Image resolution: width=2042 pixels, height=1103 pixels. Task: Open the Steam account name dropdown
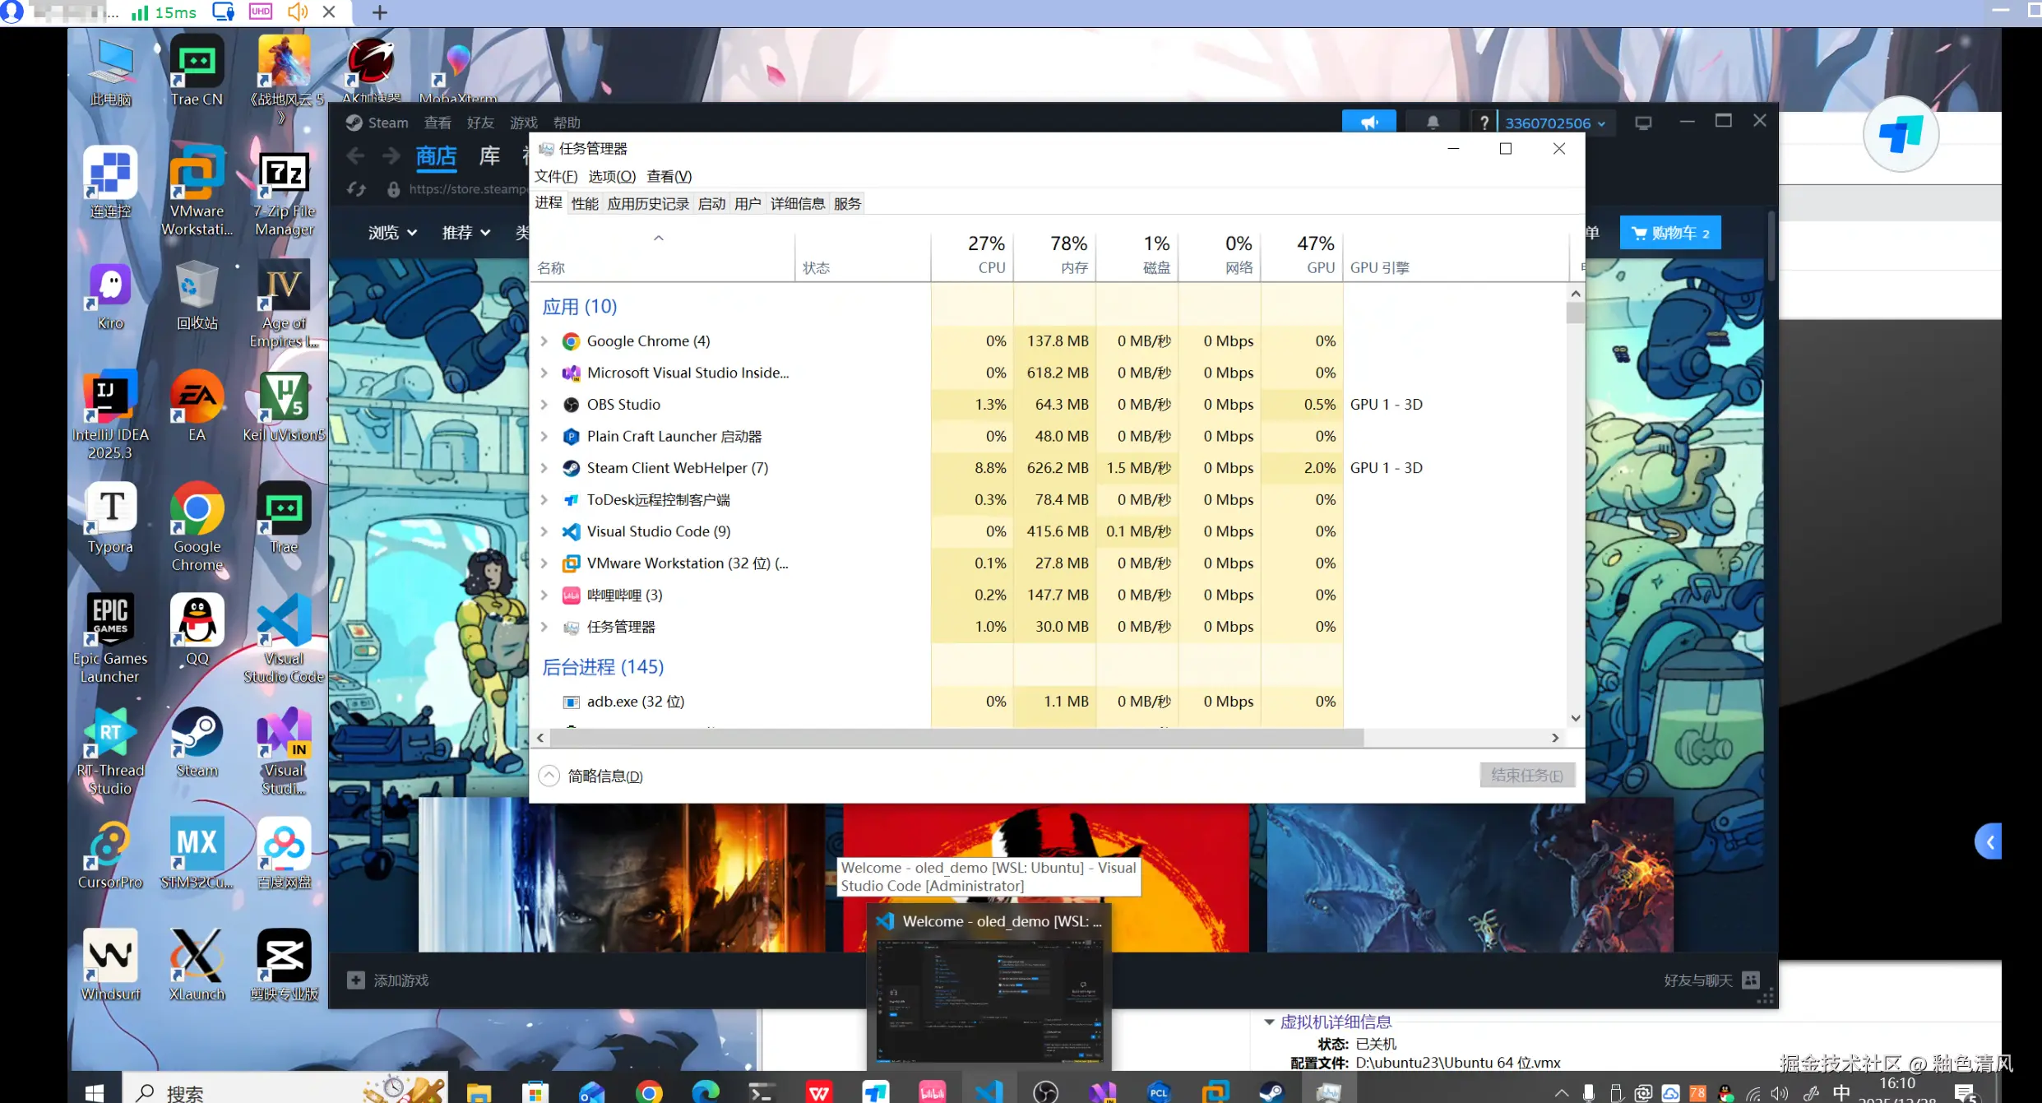coord(1554,123)
